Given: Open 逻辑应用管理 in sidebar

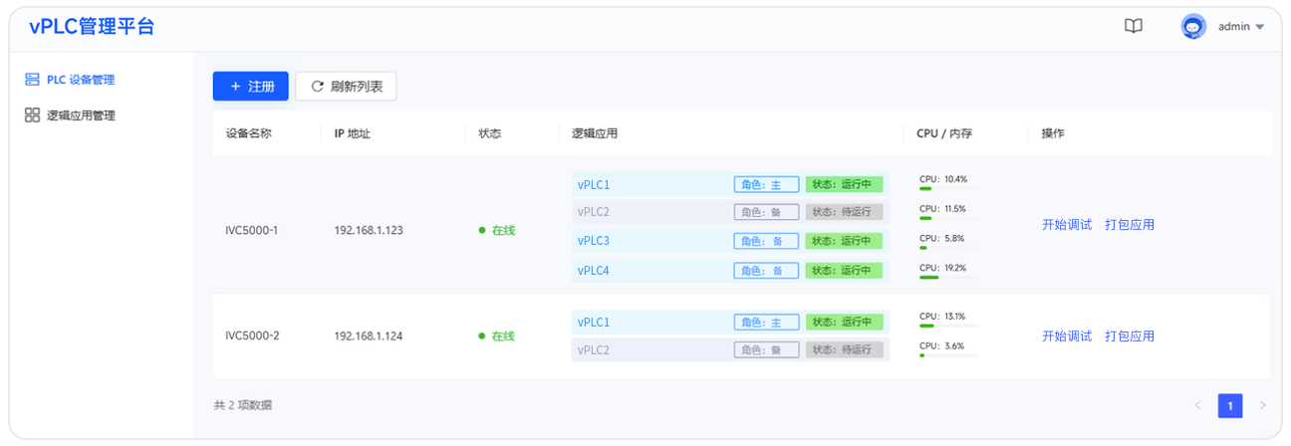Looking at the screenshot, I should pyautogui.click(x=70, y=115).
